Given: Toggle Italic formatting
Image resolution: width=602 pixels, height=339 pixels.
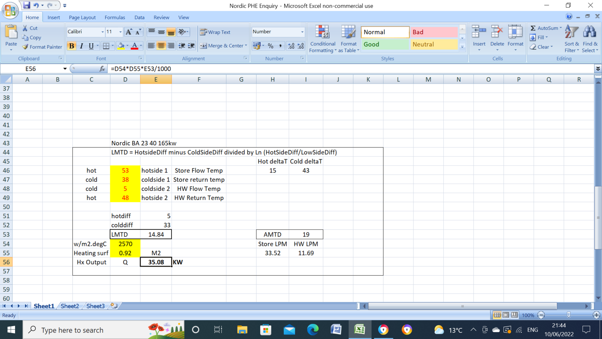Looking at the screenshot, I should (x=81, y=46).
